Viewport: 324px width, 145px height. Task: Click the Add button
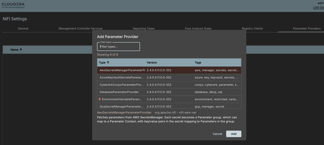click(234, 134)
